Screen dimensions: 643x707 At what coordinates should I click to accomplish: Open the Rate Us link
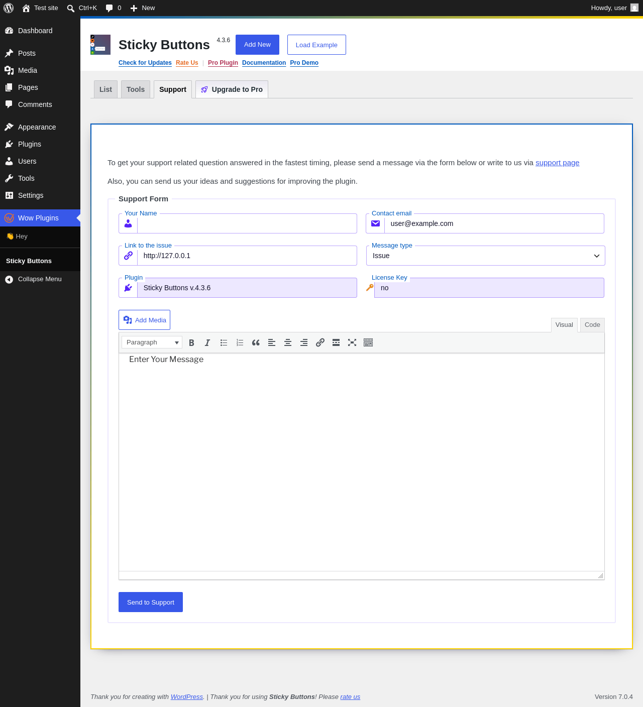(x=187, y=63)
